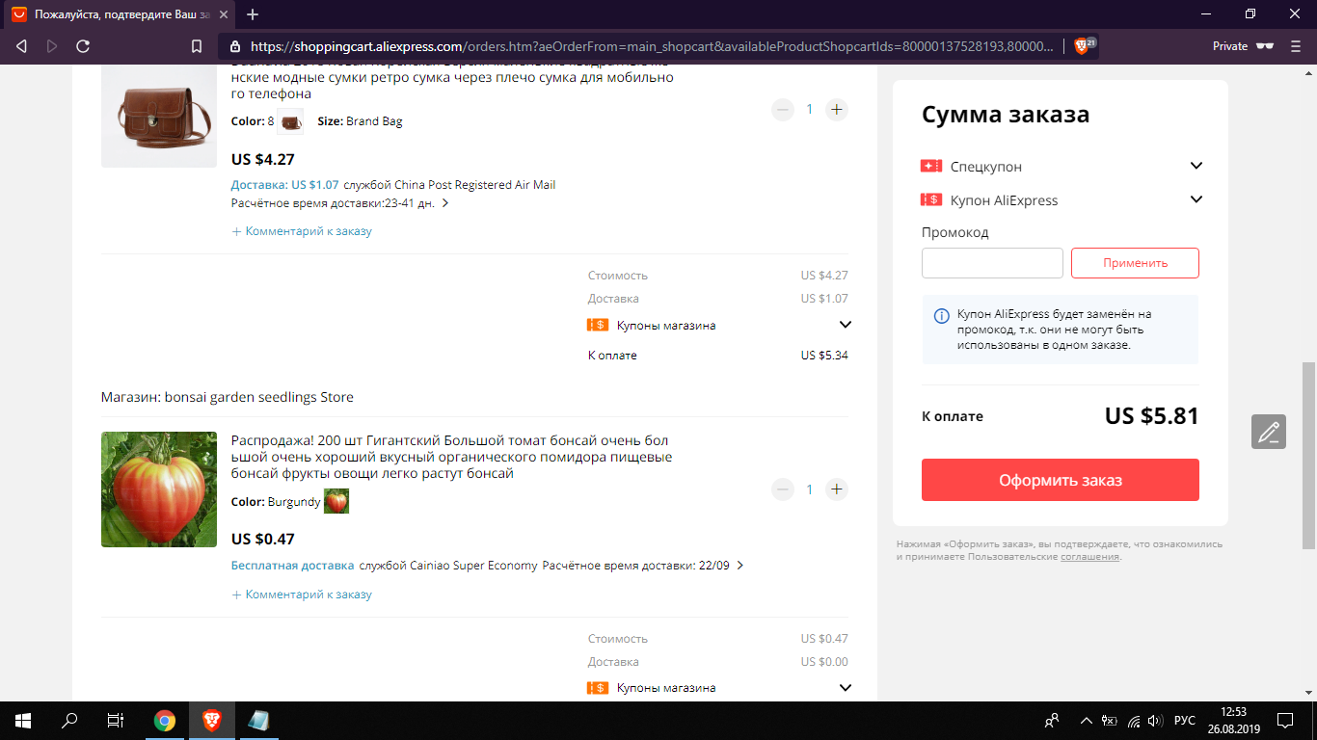This screenshot has width=1317, height=740.
Task: Click the pencil edit floating icon
Action: [x=1269, y=432]
